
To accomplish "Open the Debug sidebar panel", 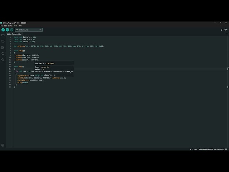I will click(x=3, y=53).
